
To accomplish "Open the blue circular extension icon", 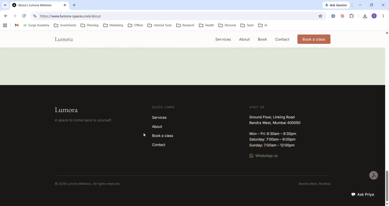I will pos(333,16).
